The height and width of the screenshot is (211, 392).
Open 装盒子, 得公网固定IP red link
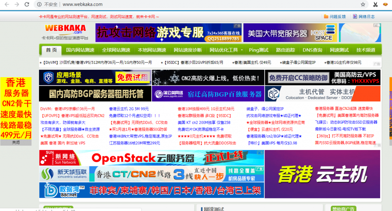click(x=265, y=109)
